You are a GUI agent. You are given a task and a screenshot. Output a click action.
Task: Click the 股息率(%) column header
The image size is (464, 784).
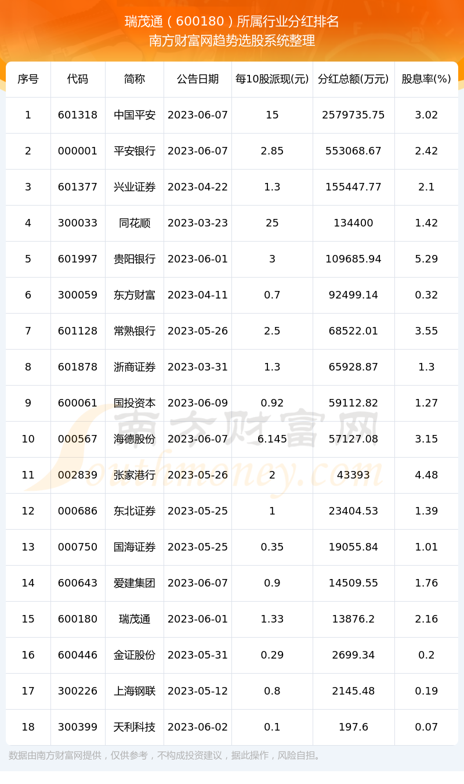click(x=426, y=79)
